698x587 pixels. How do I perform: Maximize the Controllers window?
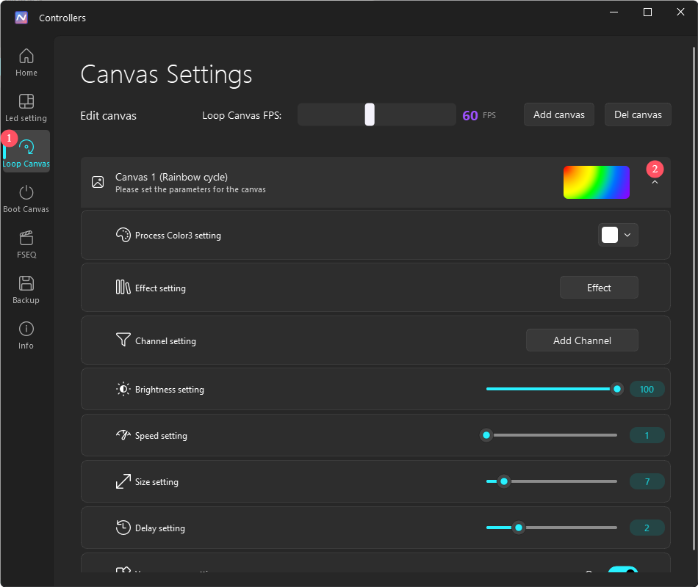click(648, 12)
